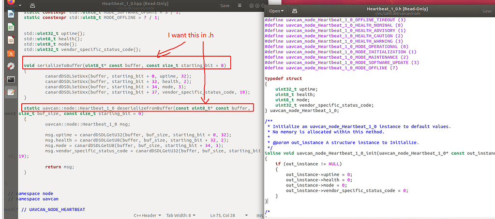495x219 pixels.
Task: Open the C++ Header language dropdown
Action: click(148, 215)
